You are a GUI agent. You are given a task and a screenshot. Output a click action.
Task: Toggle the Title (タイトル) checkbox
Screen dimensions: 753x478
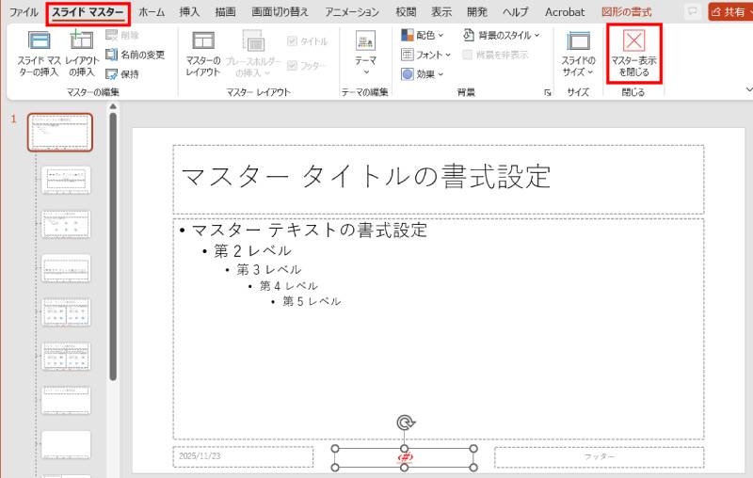[x=308, y=41]
